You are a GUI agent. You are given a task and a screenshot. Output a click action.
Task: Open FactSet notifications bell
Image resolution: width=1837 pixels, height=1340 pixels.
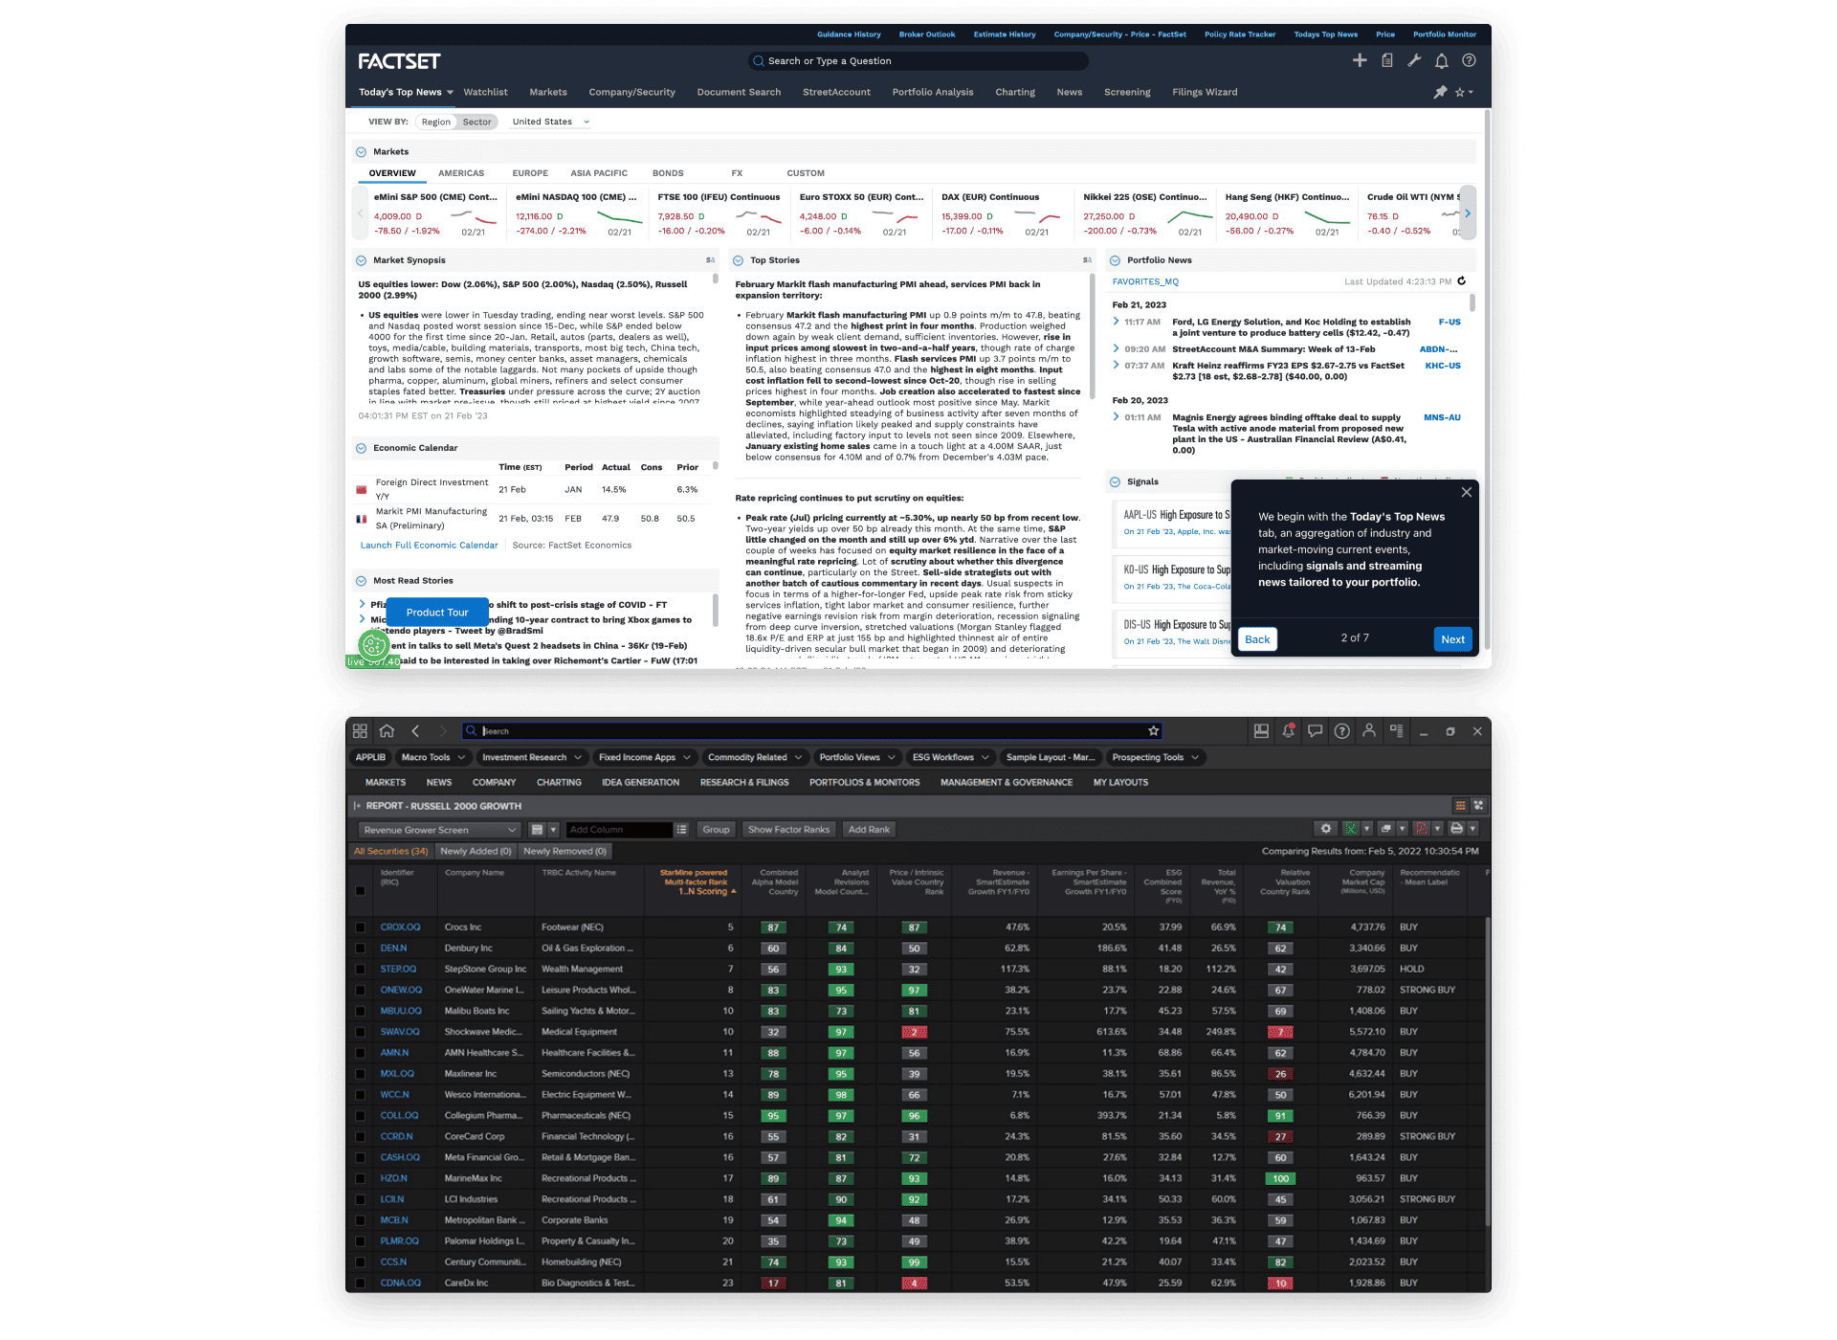(1441, 60)
